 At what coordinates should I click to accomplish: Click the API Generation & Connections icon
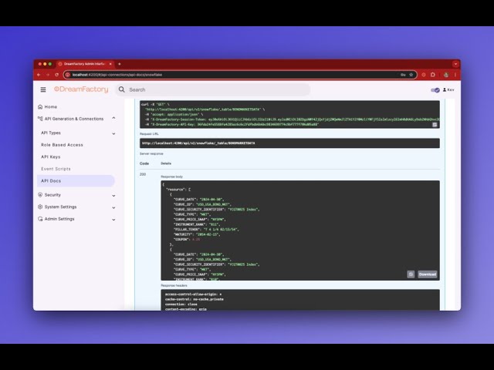coord(40,119)
